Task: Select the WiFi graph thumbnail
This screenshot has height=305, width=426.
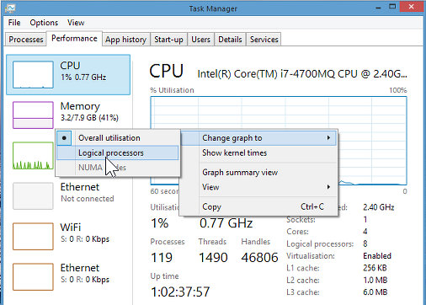Action: tap(33, 237)
